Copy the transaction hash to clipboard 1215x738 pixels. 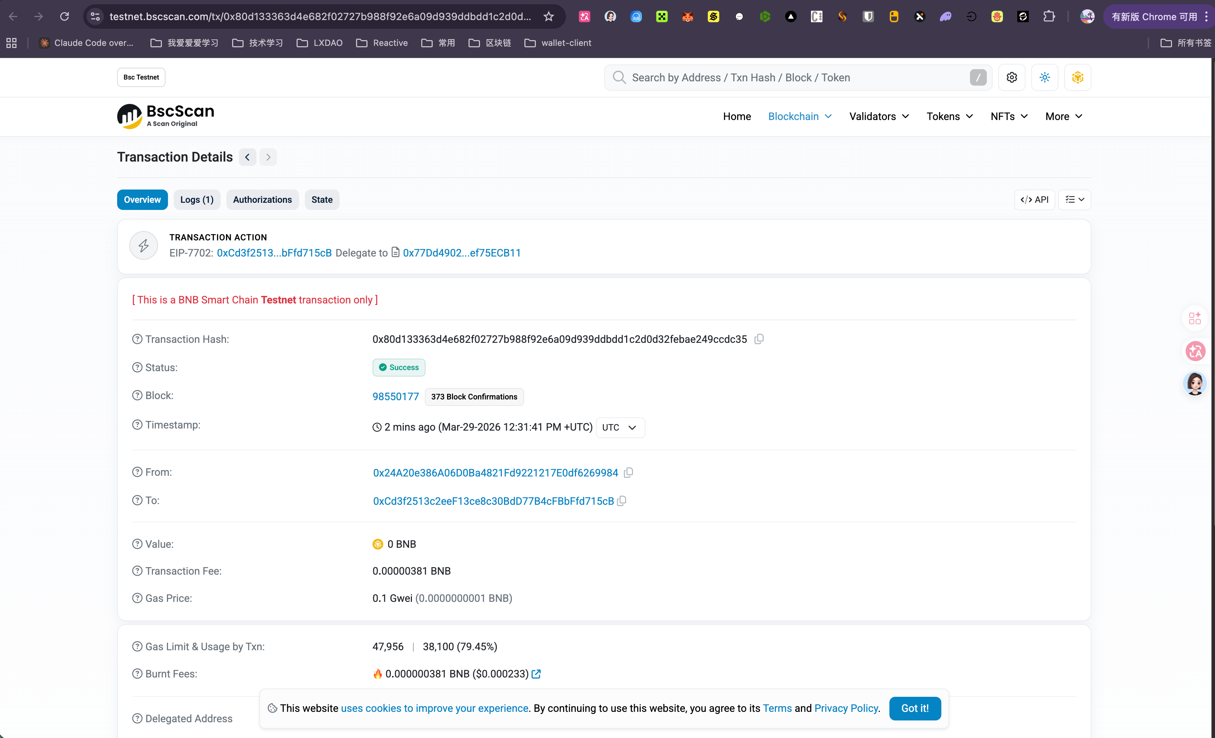point(759,339)
